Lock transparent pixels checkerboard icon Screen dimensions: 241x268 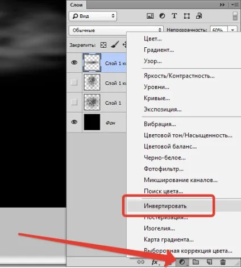[103, 45]
